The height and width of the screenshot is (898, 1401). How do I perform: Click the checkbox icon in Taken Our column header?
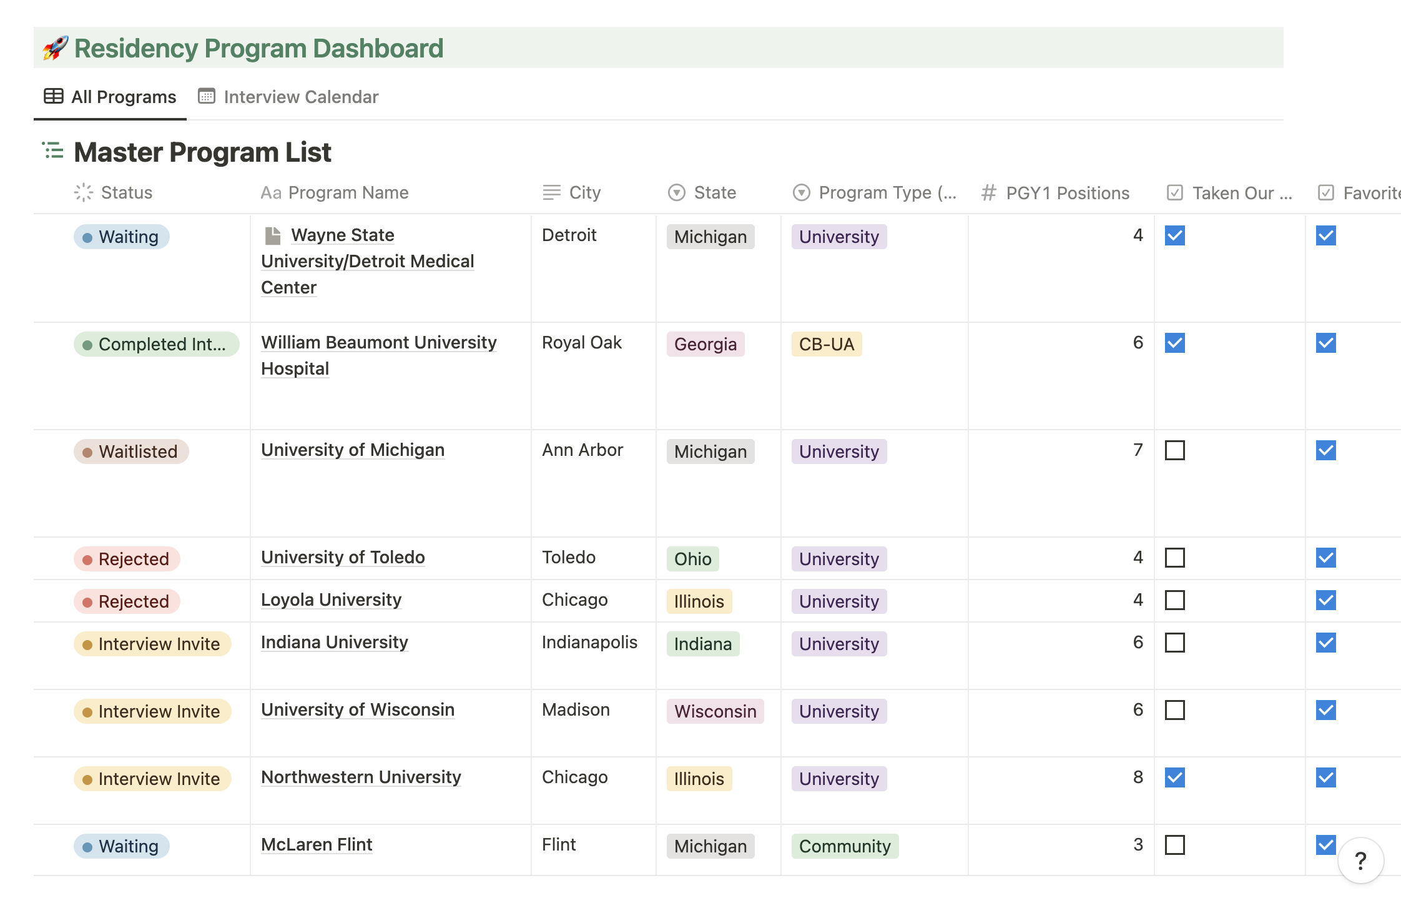tap(1174, 192)
